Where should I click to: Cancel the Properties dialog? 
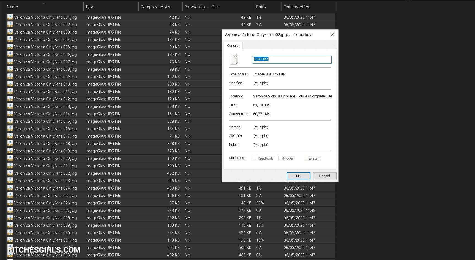(x=324, y=176)
